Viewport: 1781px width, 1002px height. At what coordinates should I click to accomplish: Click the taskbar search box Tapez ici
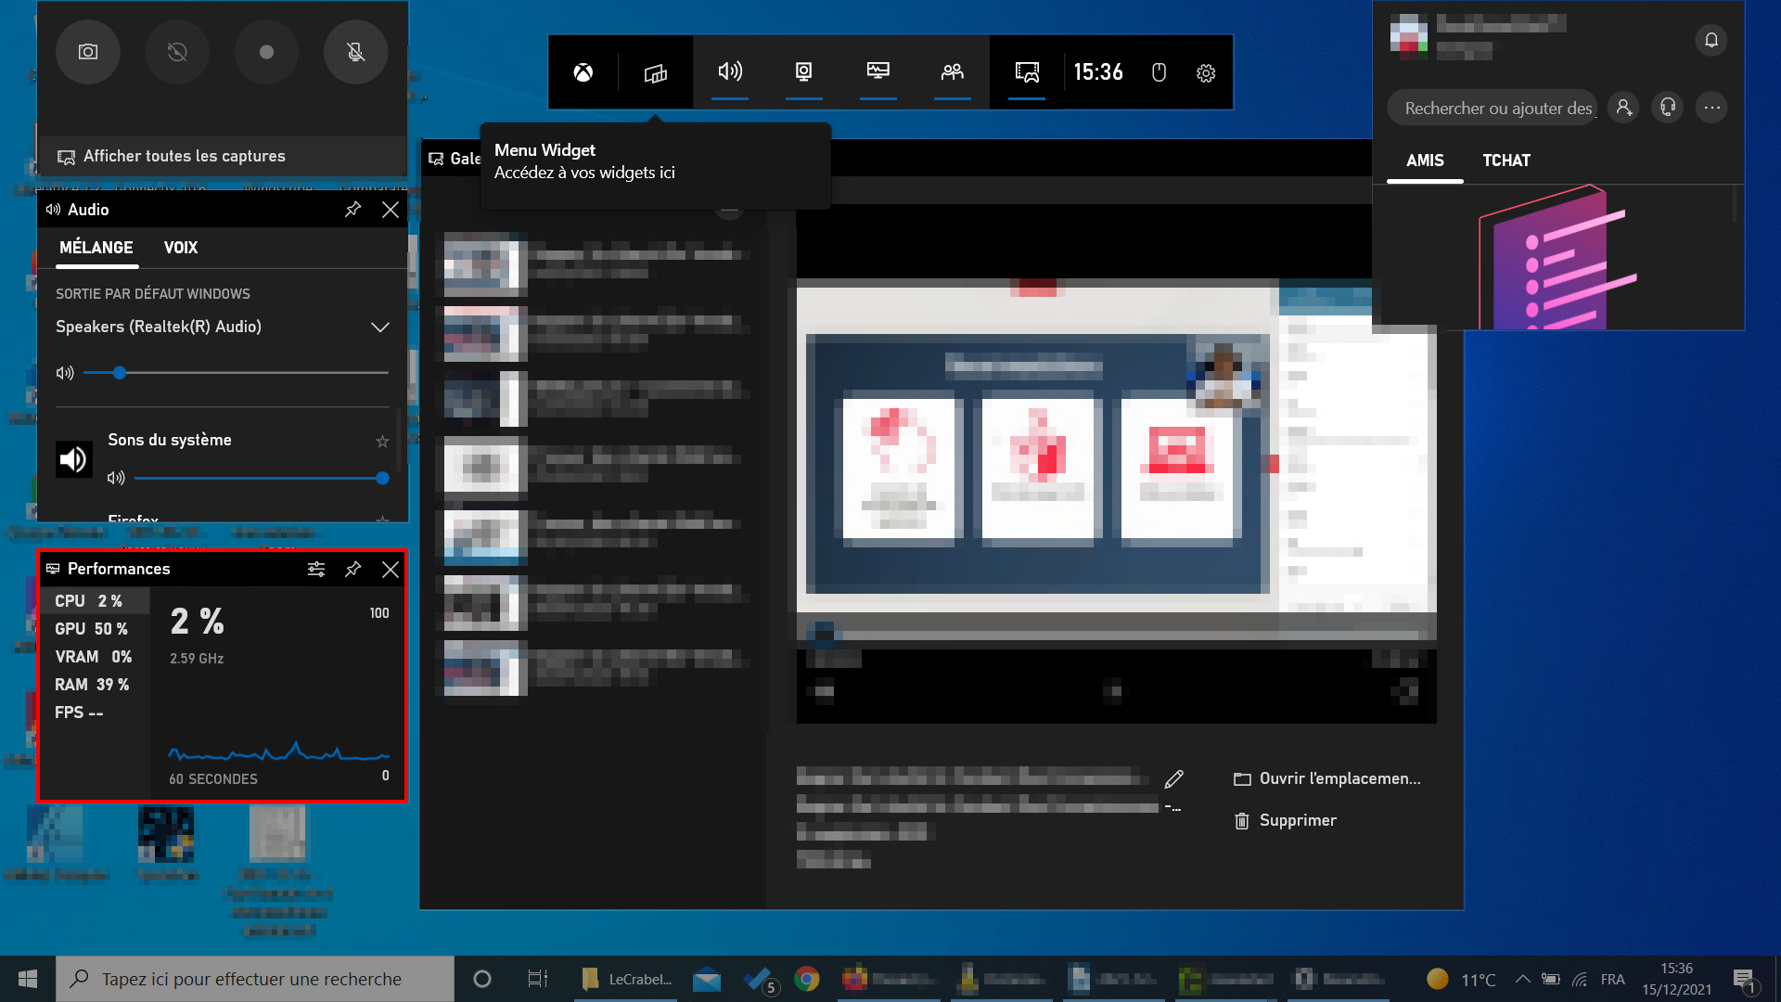[255, 979]
